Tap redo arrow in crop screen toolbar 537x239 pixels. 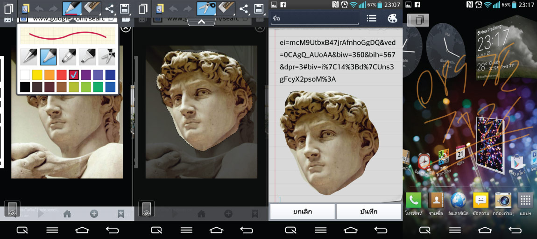(187, 8)
